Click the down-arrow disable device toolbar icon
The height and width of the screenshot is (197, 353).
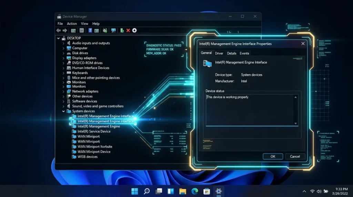134,30
